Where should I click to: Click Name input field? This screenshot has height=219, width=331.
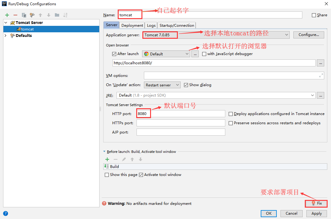tap(210, 15)
